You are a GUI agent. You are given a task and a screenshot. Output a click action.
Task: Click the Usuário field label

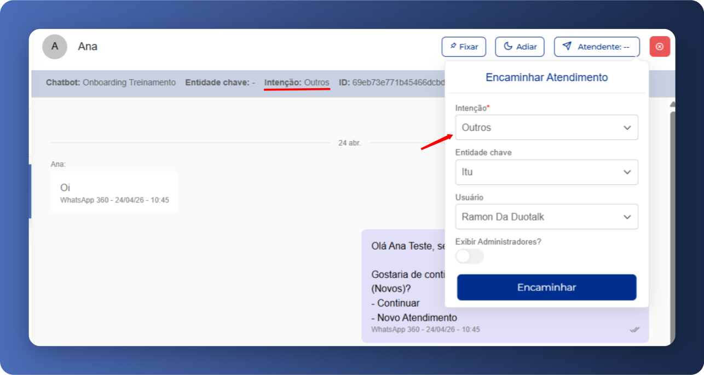tap(469, 197)
